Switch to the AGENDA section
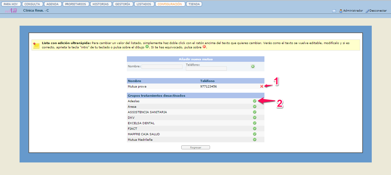 [53, 4]
